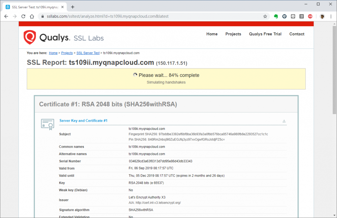Click the vertical scrollbar thumb
The height and width of the screenshot is (218, 337).
(334, 70)
